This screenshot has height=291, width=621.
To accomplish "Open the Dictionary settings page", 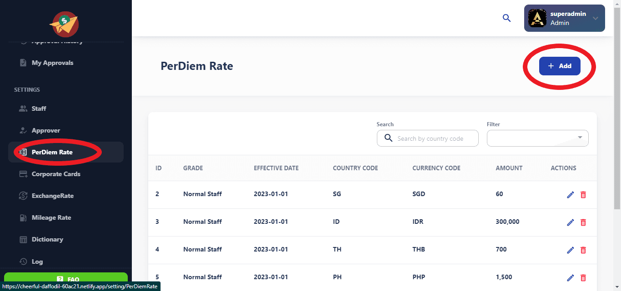I will [47, 239].
